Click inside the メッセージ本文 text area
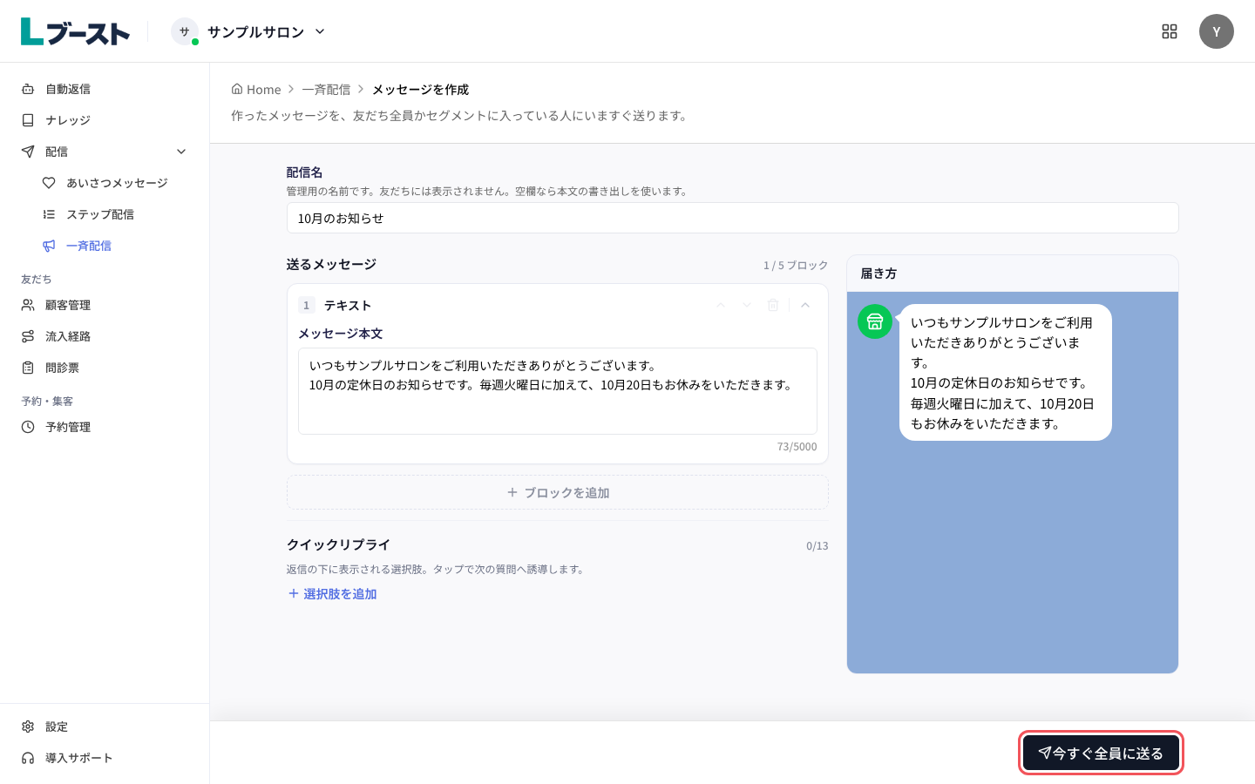This screenshot has height=784, width=1255. click(558, 391)
